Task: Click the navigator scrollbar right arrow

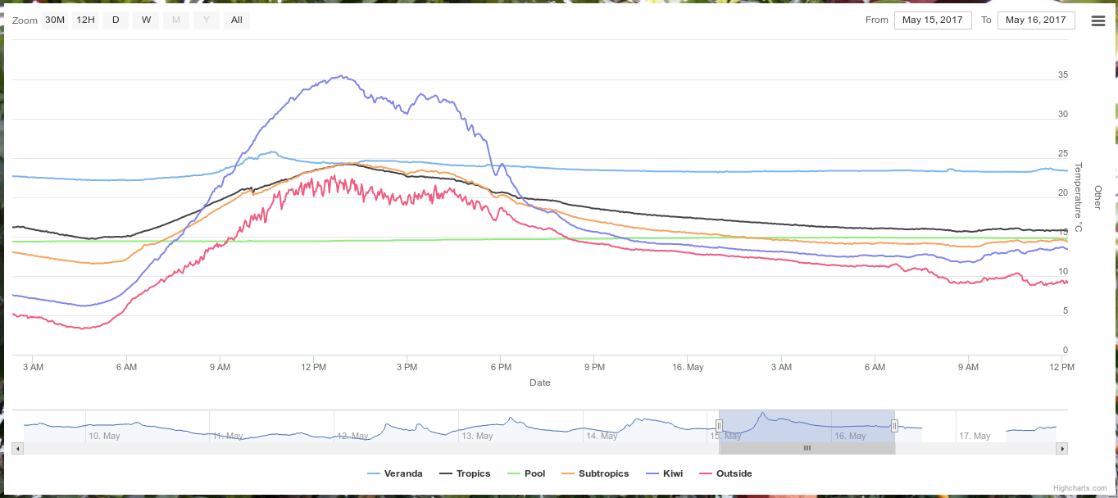Action: coord(1062,448)
